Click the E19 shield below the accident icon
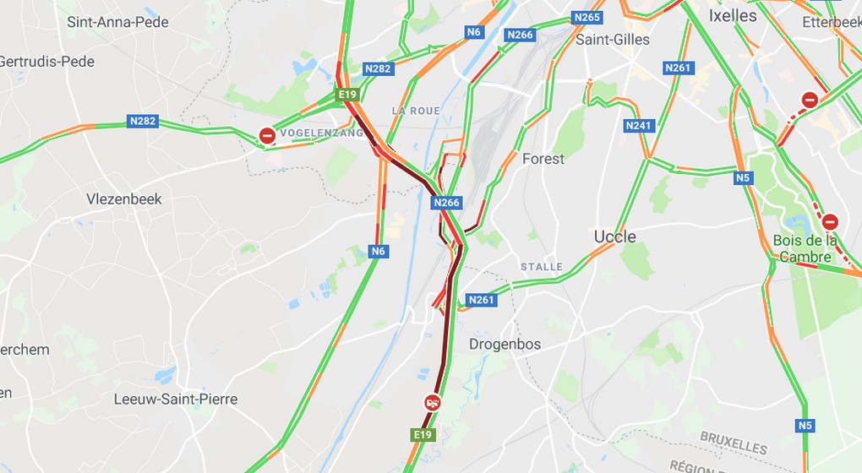The height and width of the screenshot is (473, 862). pos(423,435)
